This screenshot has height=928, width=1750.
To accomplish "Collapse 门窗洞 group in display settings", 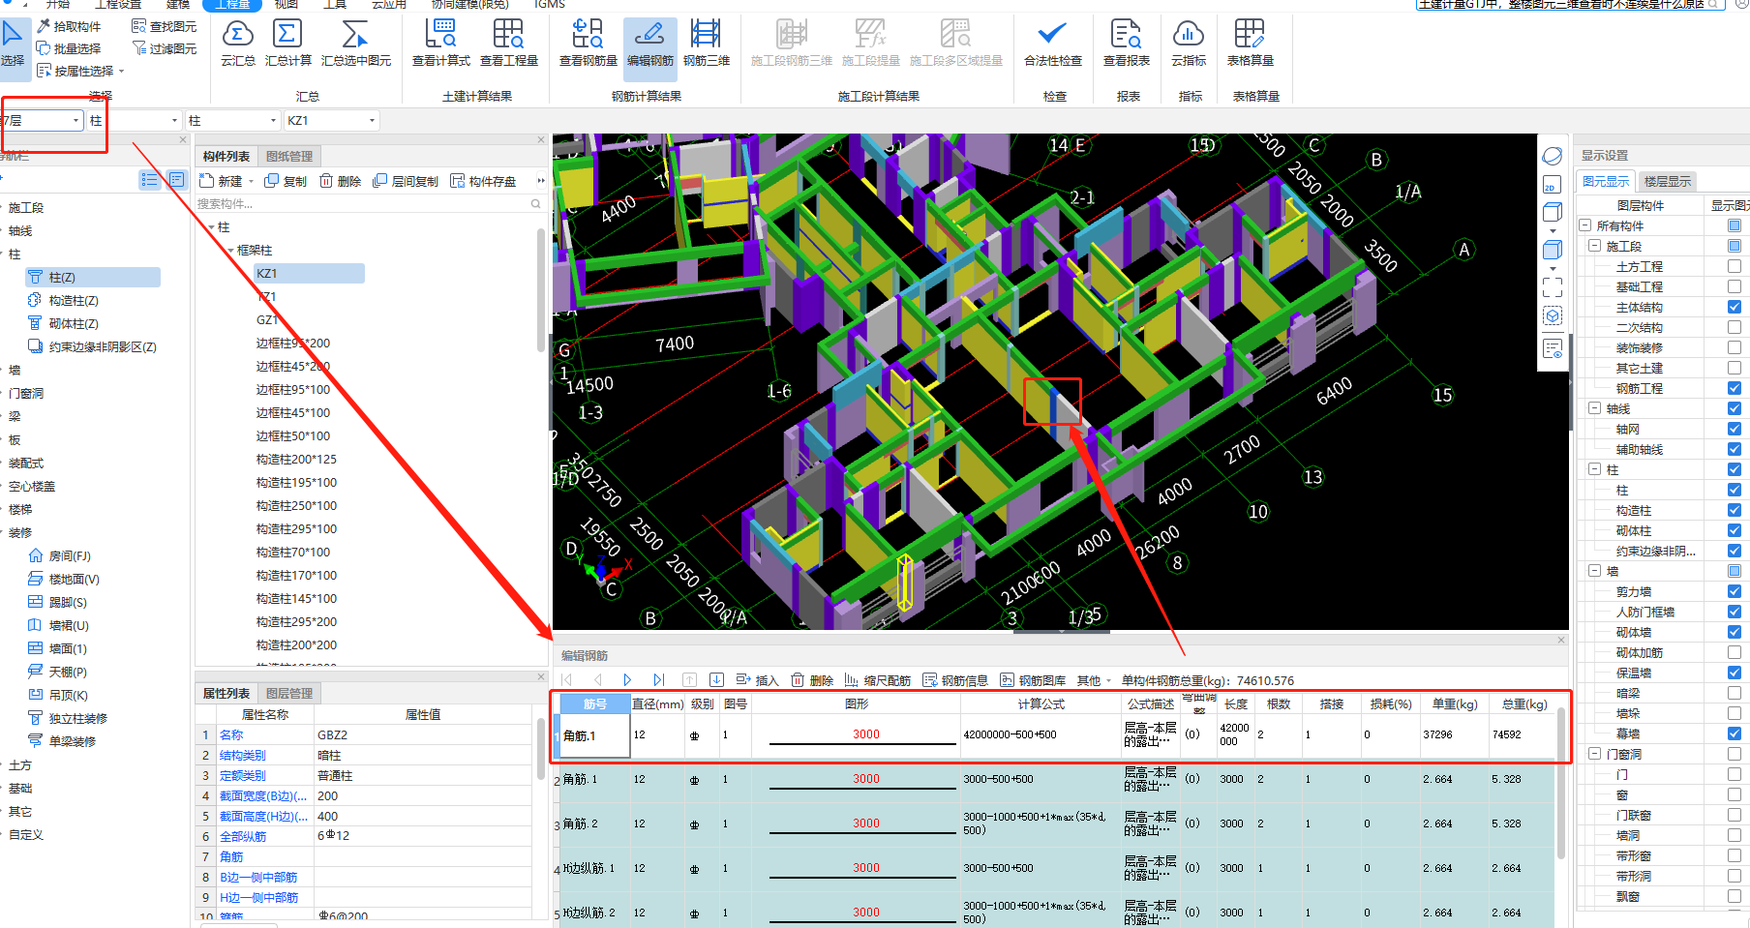I will click(1594, 754).
